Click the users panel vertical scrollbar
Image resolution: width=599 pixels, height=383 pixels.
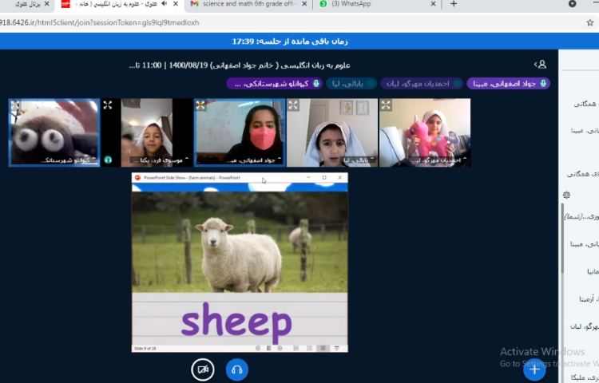point(562,239)
